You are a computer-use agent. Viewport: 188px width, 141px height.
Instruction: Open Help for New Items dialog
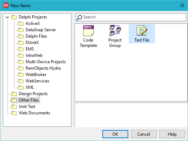point(172,134)
